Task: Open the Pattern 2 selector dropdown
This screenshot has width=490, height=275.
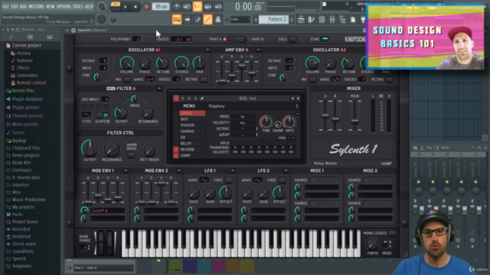Action: click(273, 20)
